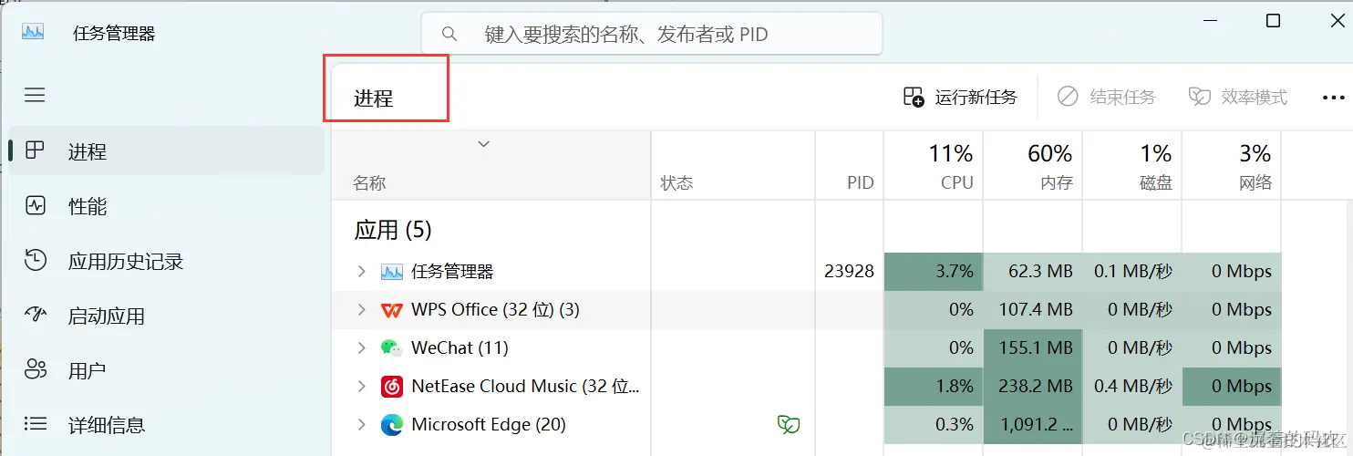The image size is (1353, 456).
Task: Click the 用户 people icon in sidebar
Action: pyautogui.click(x=36, y=369)
